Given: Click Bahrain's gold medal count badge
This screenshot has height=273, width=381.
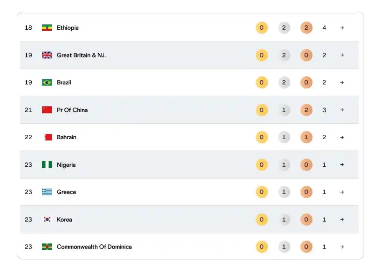Looking at the screenshot, I should click(x=262, y=137).
